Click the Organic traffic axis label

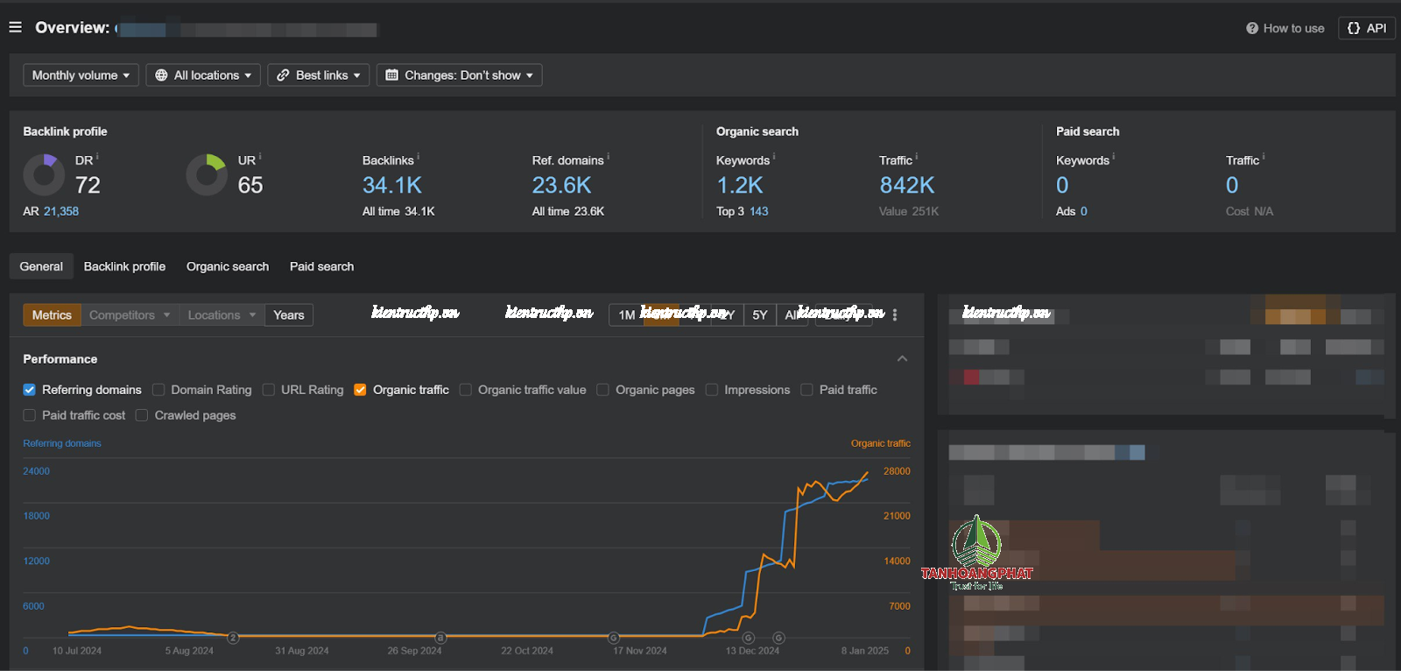881,443
